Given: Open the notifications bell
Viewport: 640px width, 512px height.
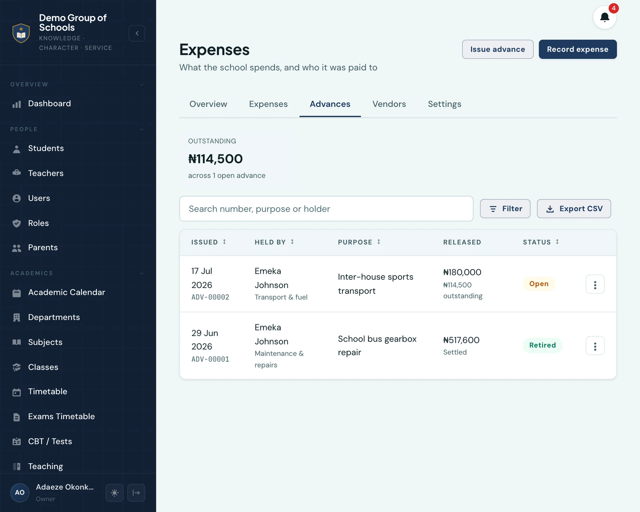Looking at the screenshot, I should click(604, 17).
